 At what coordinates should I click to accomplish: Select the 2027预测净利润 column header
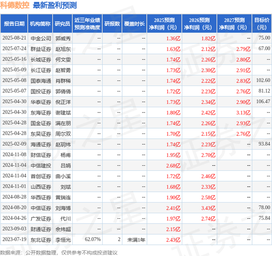pos(234,24)
